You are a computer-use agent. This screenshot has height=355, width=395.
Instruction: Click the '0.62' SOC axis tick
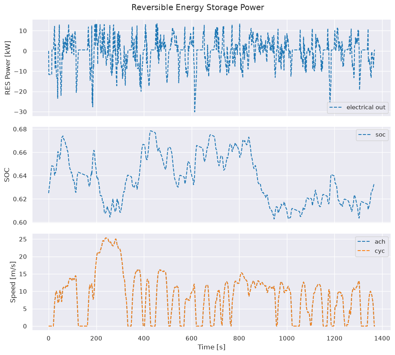point(20,199)
